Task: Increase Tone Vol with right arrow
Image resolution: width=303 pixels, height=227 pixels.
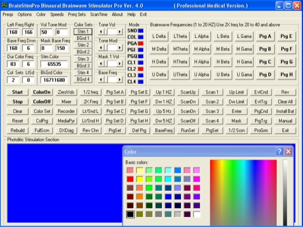Action: pyautogui.click(x=120, y=32)
